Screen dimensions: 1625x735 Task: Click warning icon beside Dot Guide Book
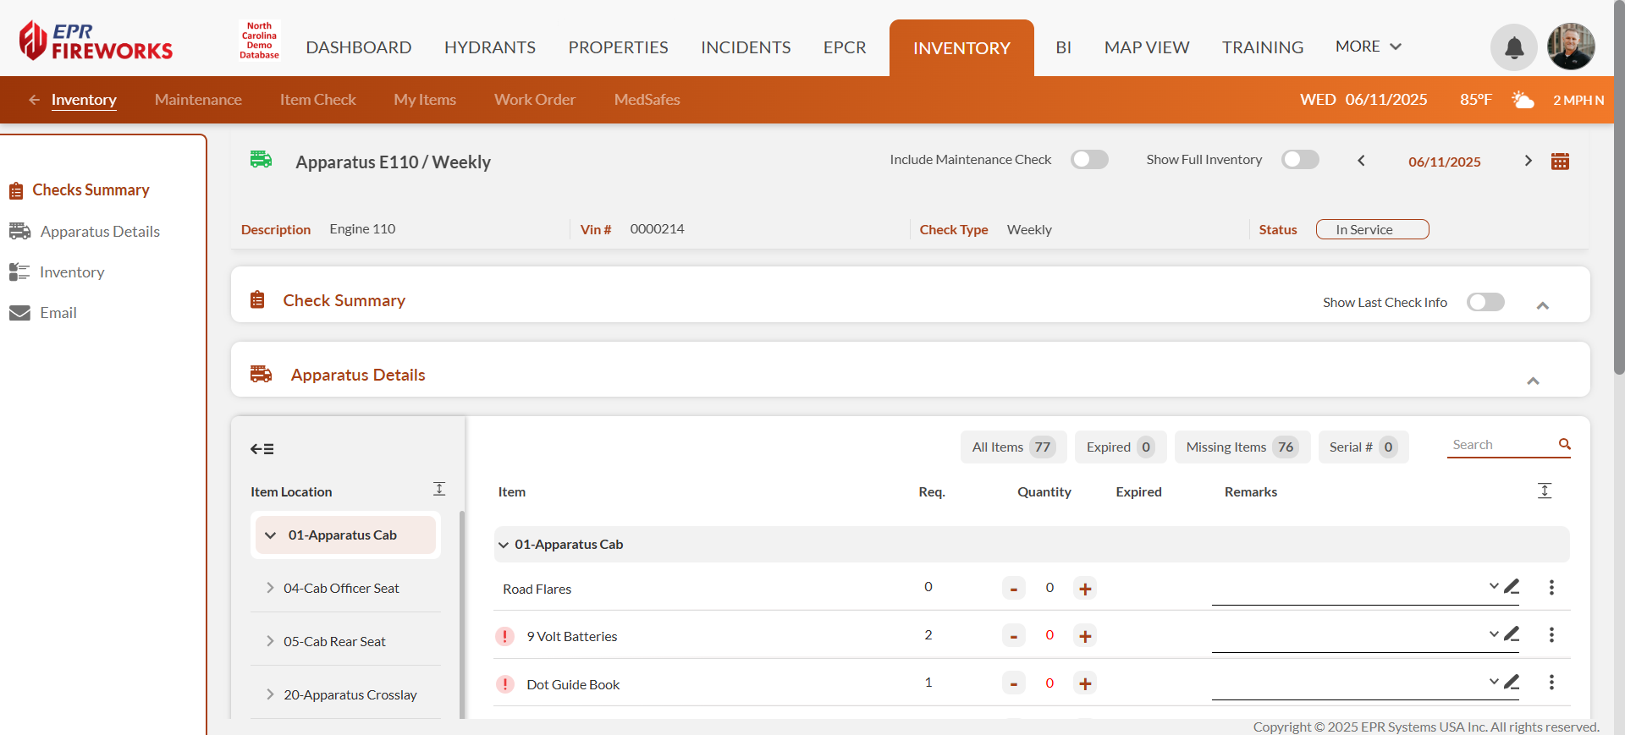coord(505,684)
